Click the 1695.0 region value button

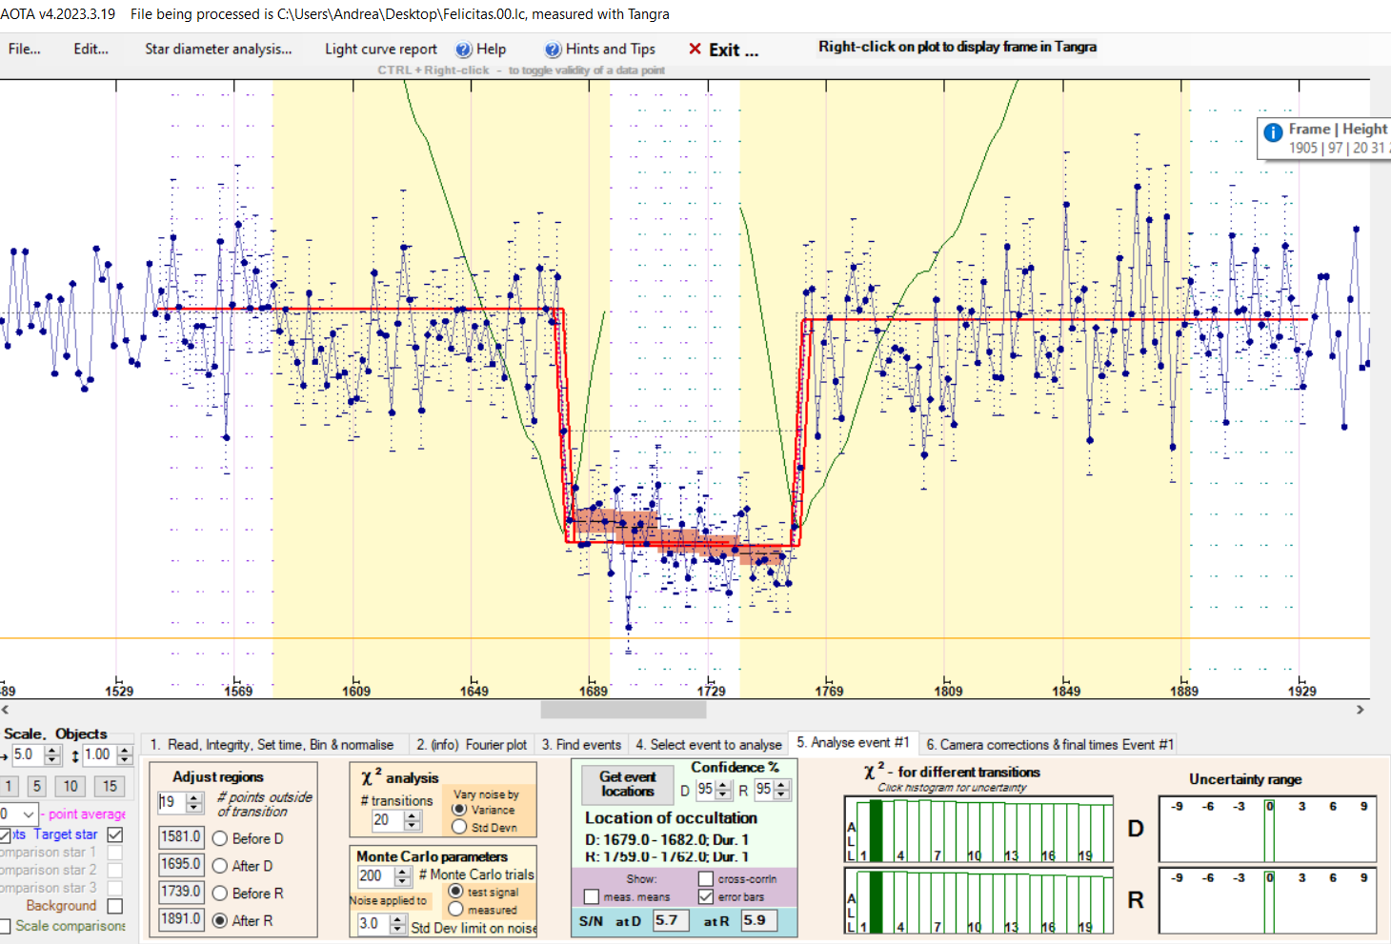click(x=181, y=864)
